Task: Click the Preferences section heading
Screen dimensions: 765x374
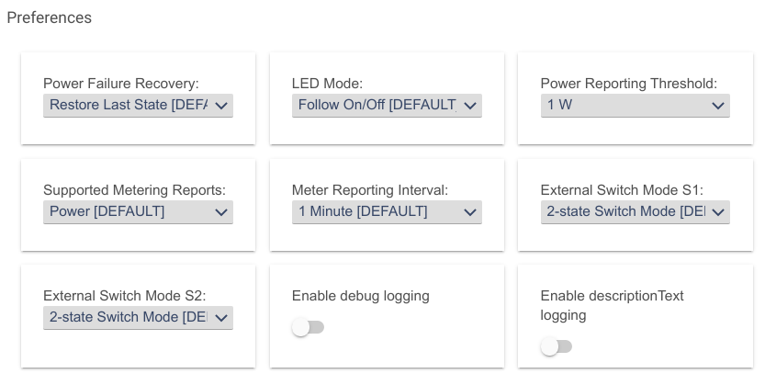Action: (x=50, y=17)
